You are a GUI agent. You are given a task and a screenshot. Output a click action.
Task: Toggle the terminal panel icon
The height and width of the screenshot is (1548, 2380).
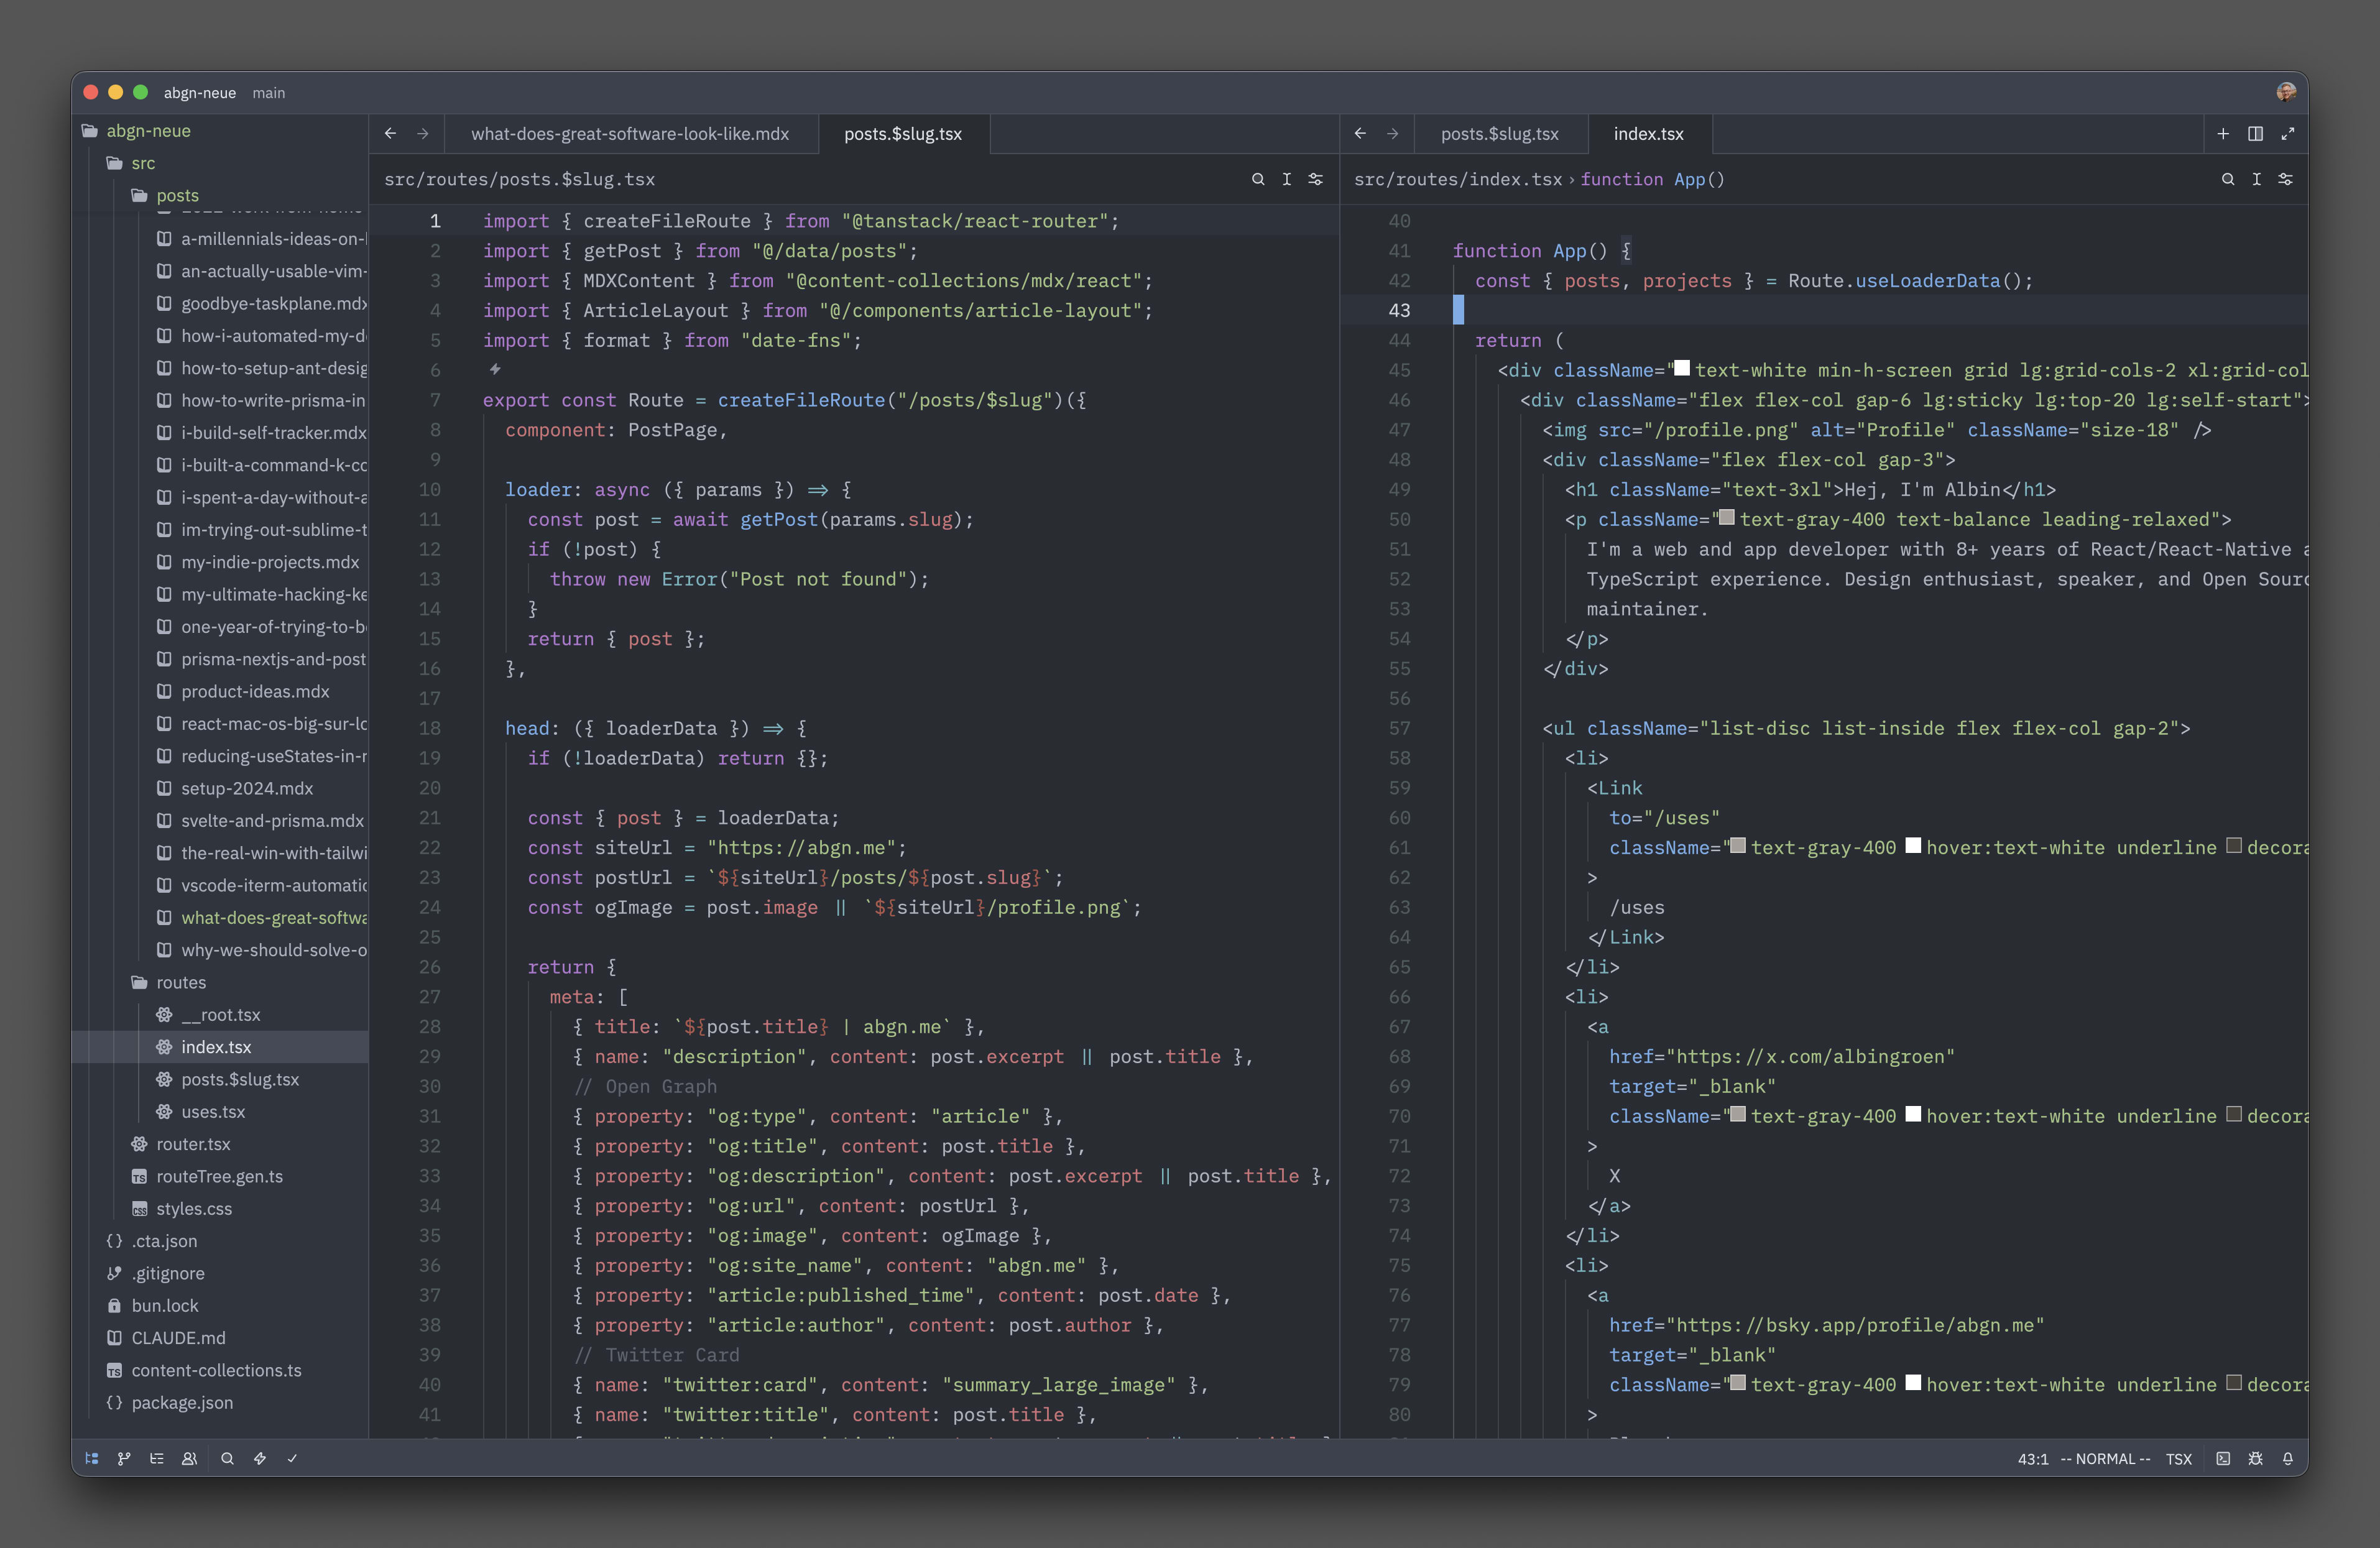pyautogui.click(x=2222, y=1458)
